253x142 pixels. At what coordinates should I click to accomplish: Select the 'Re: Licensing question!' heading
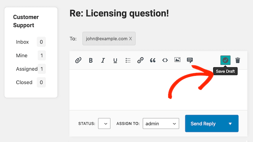click(119, 13)
